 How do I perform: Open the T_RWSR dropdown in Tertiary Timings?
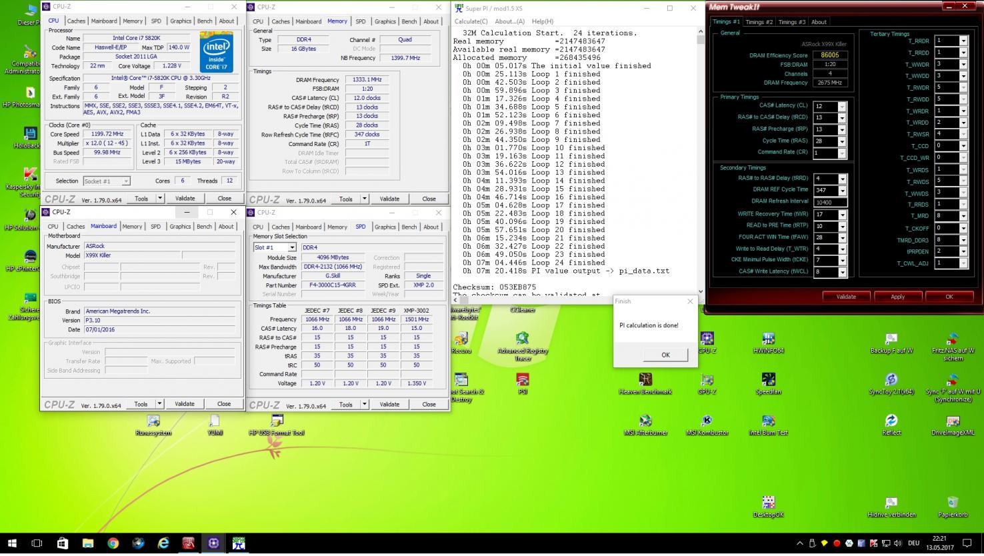pyautogui.click(x=963, y=134)
